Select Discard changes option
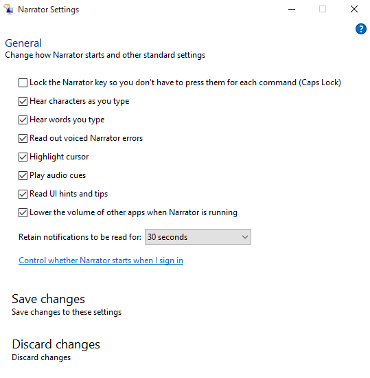 [x=56, y=344]
